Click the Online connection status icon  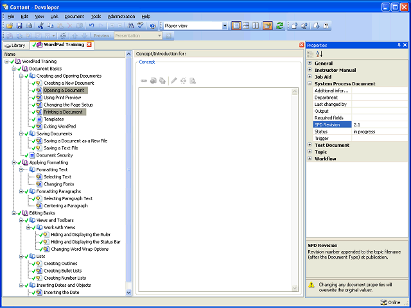383,302
